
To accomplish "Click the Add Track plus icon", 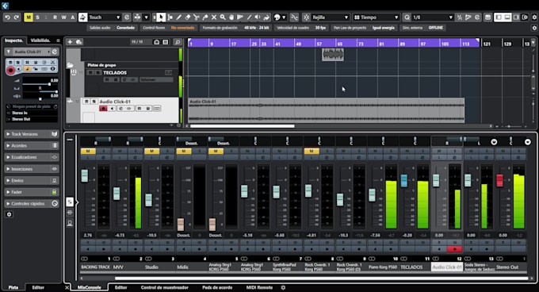I will [70, 42].
